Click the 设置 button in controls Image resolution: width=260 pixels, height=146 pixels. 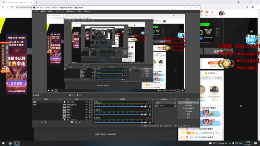pyautogui.click(x=188, y=115)
